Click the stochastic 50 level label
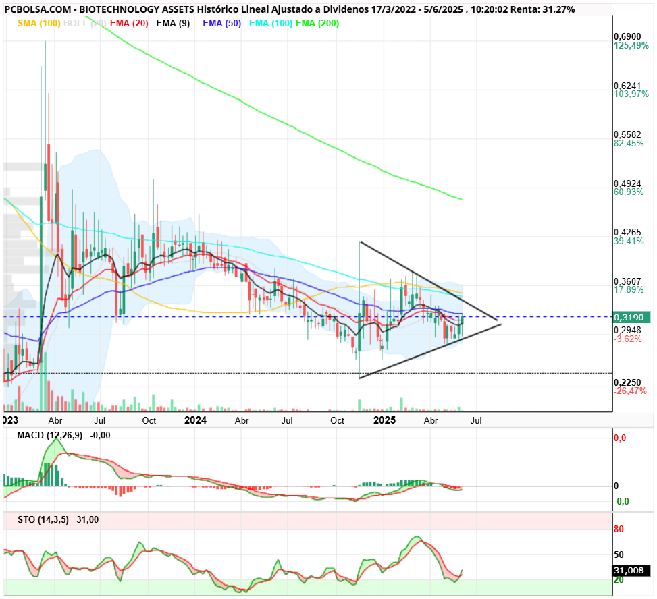This screenshot has height=599, width=657. coord(619,554)
